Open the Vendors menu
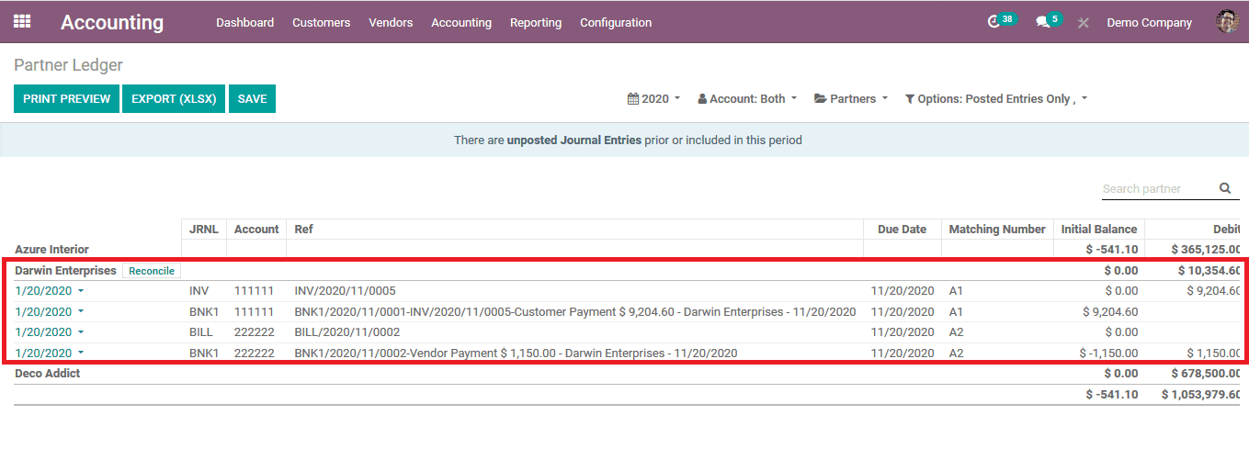This screenshot has width=1249, height=449. click(391, 22)
